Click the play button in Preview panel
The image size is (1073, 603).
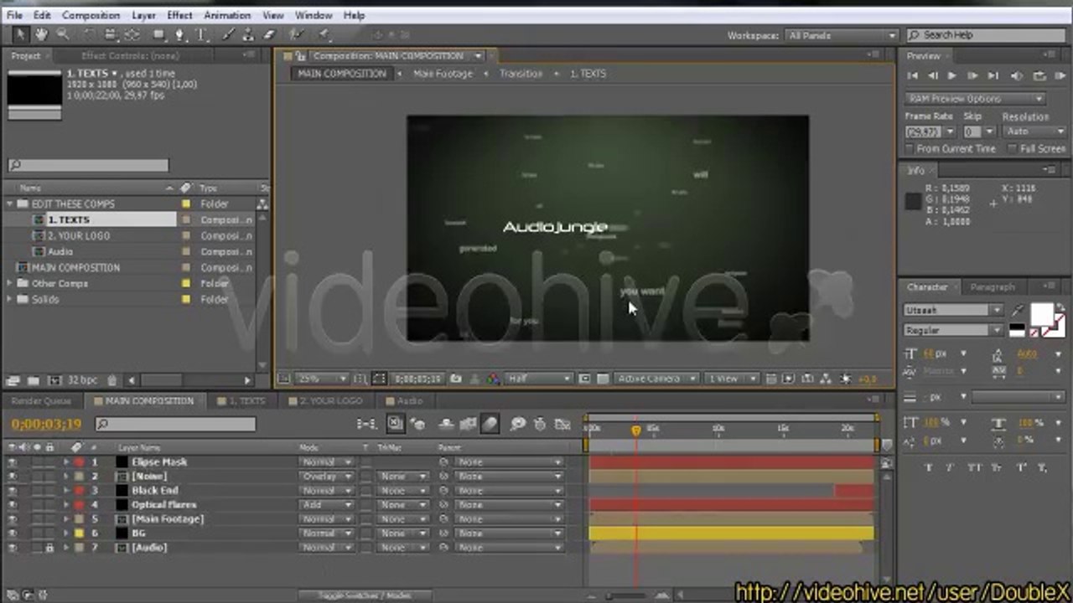tap(951, 76)
